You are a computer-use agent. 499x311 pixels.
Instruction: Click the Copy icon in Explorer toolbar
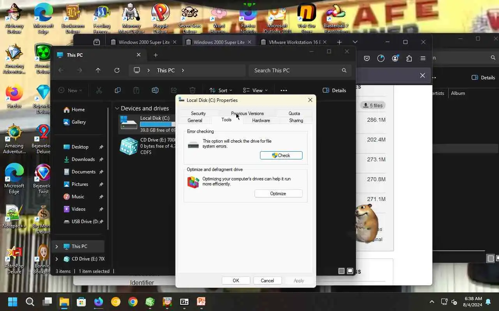pyautogui.click(x=118, y=90)
